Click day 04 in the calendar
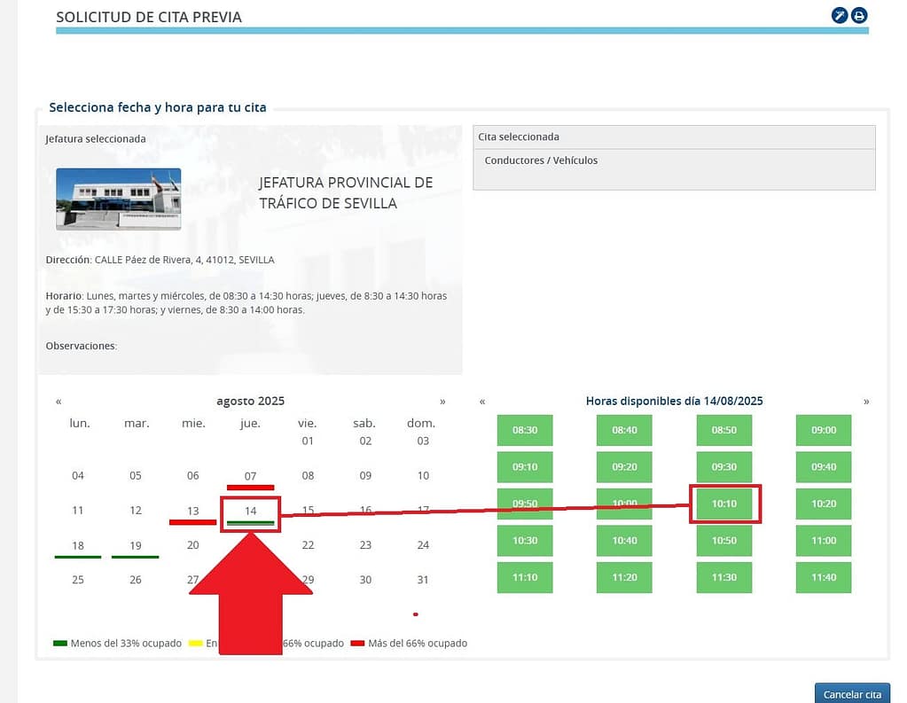This screenshot has width=907, height=703. (x=78, y=475)
